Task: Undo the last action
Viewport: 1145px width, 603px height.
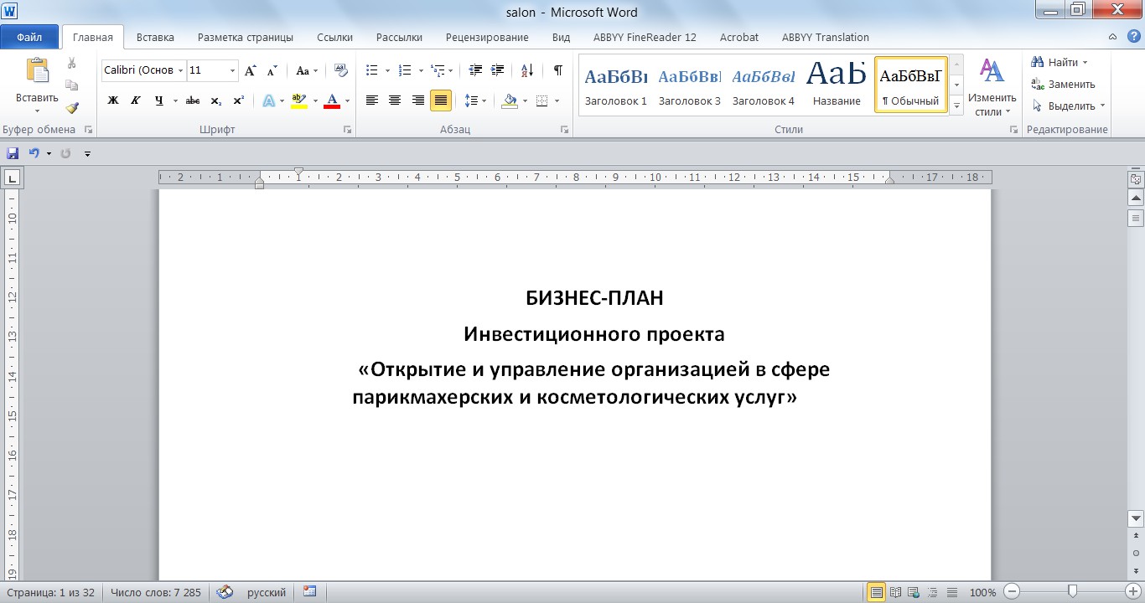Action: [x=34, y=153]
